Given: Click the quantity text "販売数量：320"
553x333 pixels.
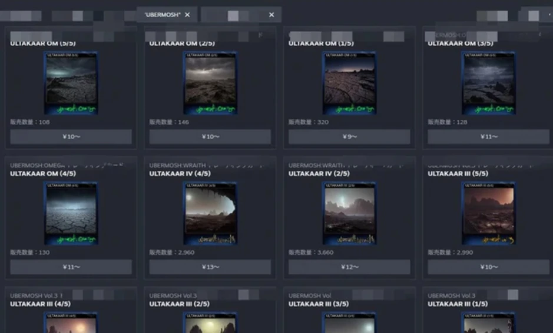Looking at the screenshot, I should click(309, 122).
